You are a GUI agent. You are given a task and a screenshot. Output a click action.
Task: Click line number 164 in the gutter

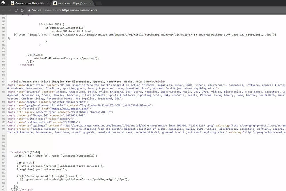coord(4,82)
